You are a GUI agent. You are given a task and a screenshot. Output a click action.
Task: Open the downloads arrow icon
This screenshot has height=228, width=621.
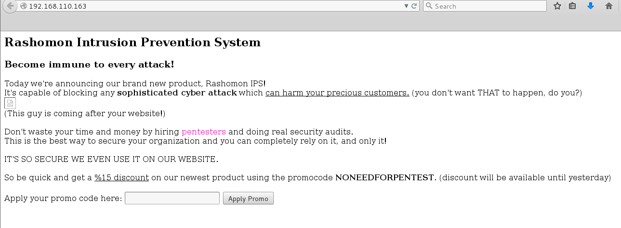point(591,6)
